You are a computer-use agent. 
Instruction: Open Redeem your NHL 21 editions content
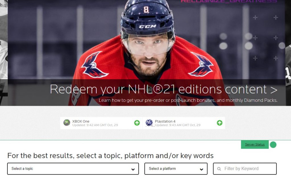click(x=163, y=89)
